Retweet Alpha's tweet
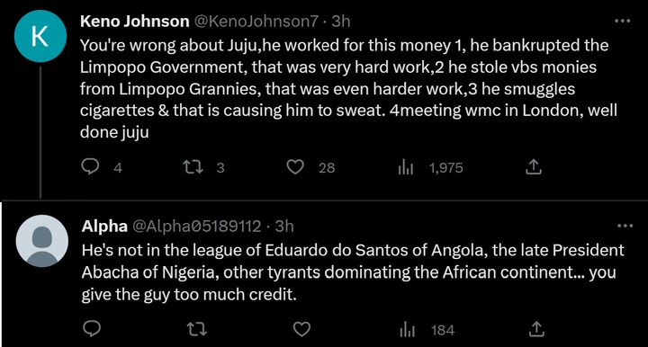Screen dimensions: 648x347 (197, 329)
